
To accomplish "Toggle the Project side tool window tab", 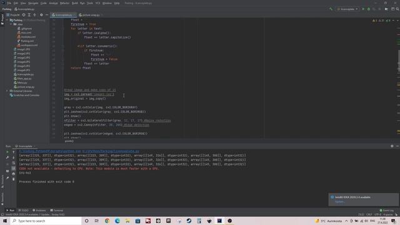I will pos(2,19).
